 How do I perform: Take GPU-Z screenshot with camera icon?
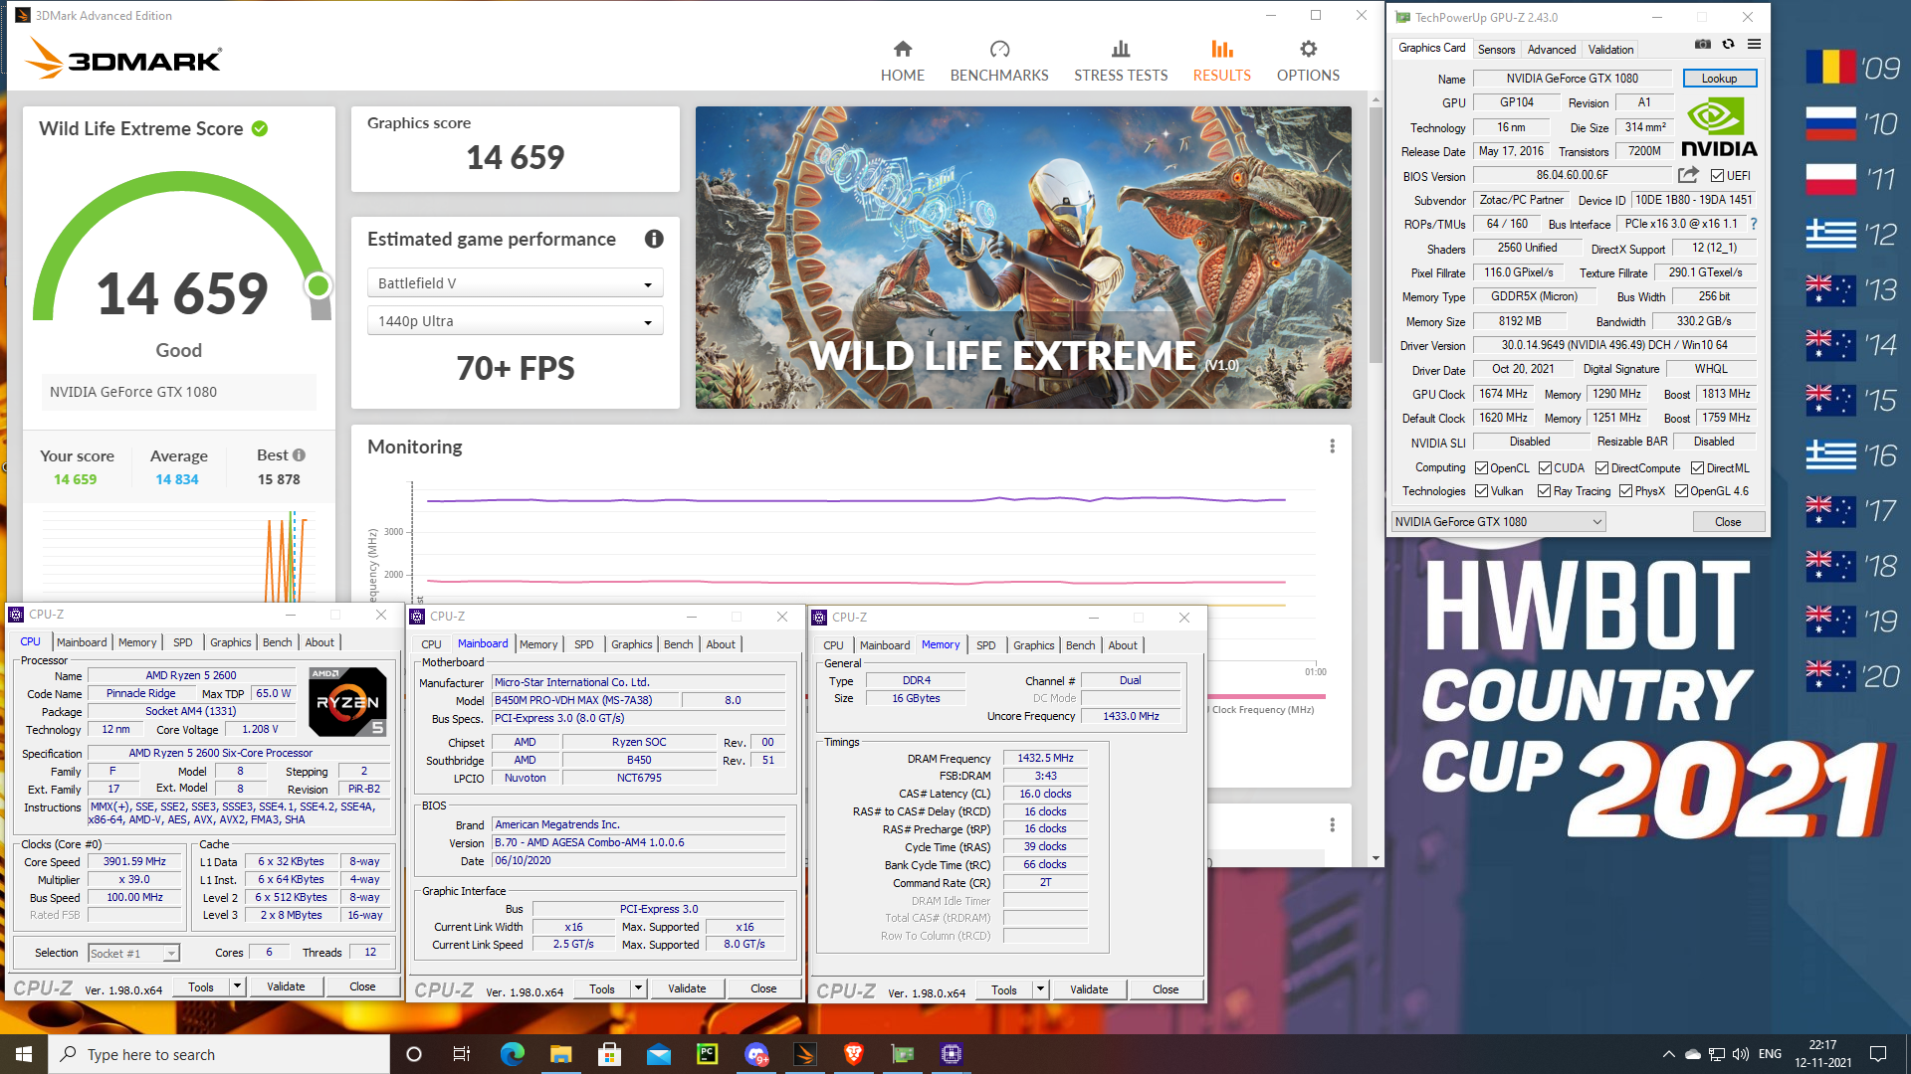point(1703,45)
